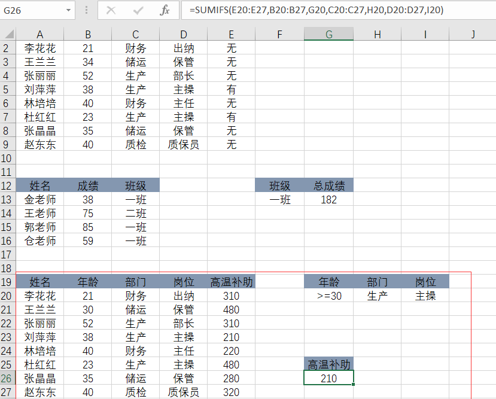The height and width of the screenshot is (399, 496).
Task: Select column J header
Action: (473, 34)
